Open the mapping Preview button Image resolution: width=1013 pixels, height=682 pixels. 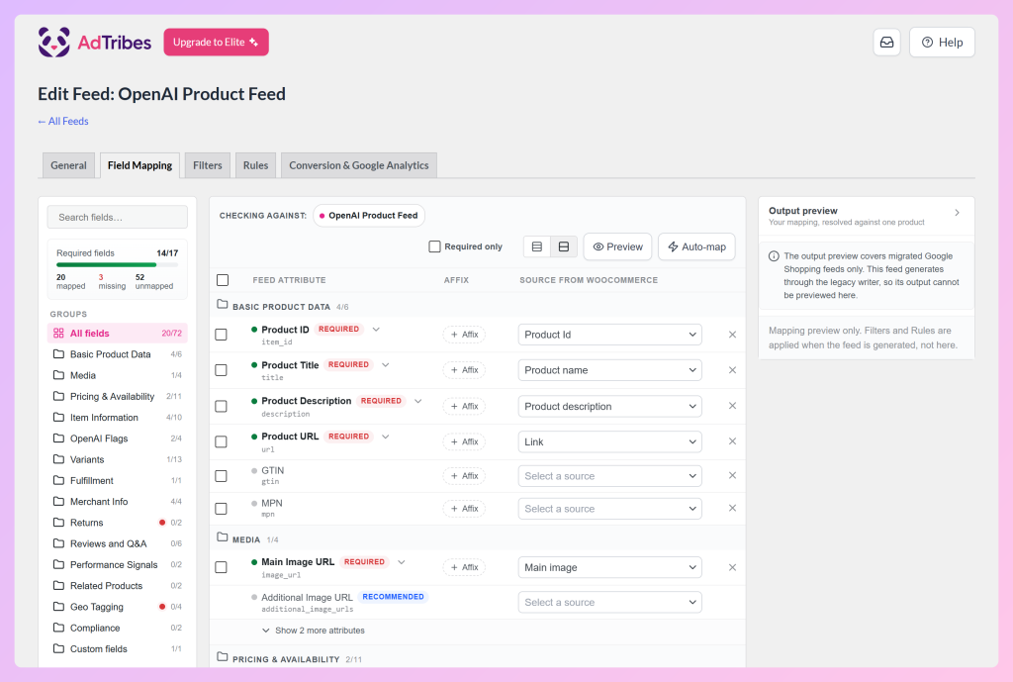[617, 246]
